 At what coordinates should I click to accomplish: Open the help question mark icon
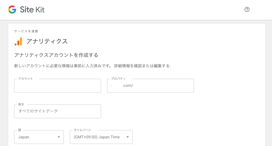pyautogui.click(x=247, y=10)
